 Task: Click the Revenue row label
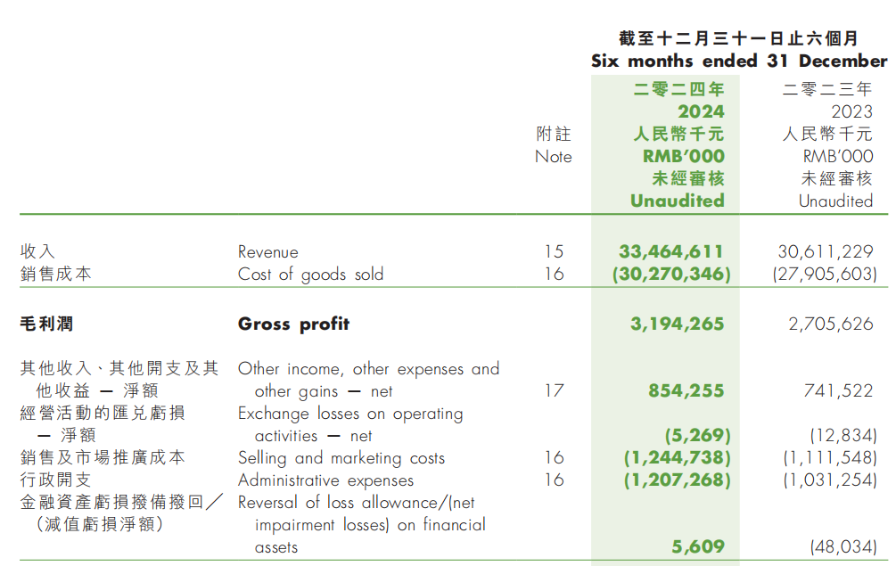tap(267, 252)
